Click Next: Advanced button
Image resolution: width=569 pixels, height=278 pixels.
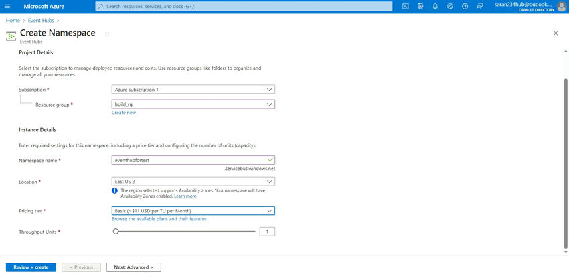[133, 267]
